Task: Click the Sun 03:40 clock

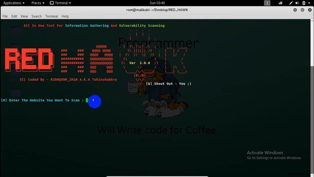Action: (x=157, y=3)
